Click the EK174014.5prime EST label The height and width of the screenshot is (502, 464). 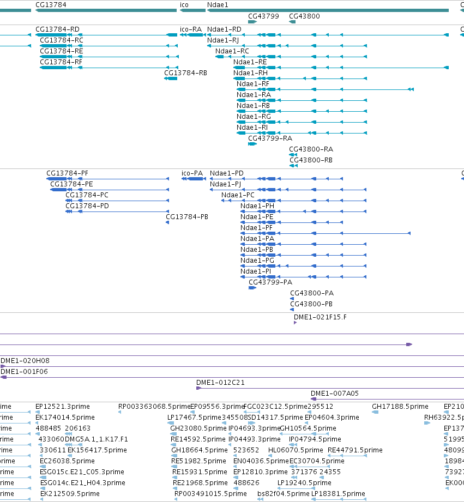click(x=65, y=417)
